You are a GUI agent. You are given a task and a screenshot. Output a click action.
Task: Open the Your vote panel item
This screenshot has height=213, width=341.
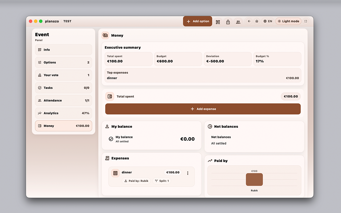pos(63,75)
